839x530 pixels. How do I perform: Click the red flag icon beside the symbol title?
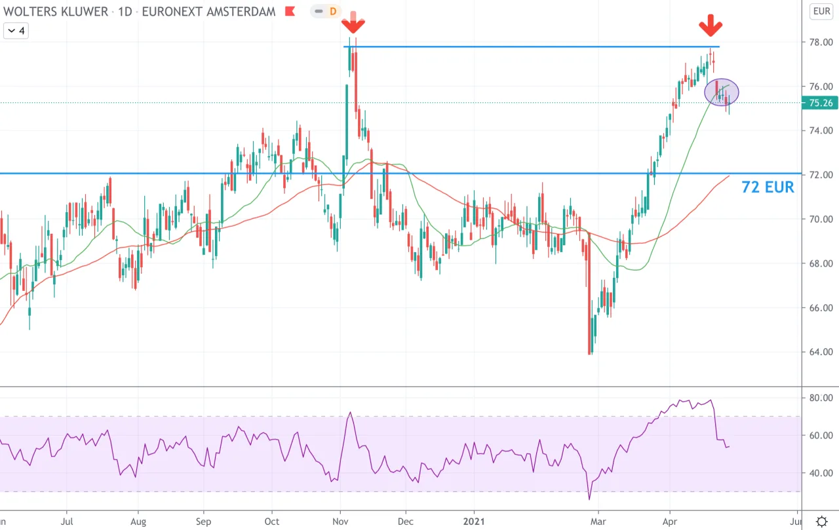click(289, 12)
